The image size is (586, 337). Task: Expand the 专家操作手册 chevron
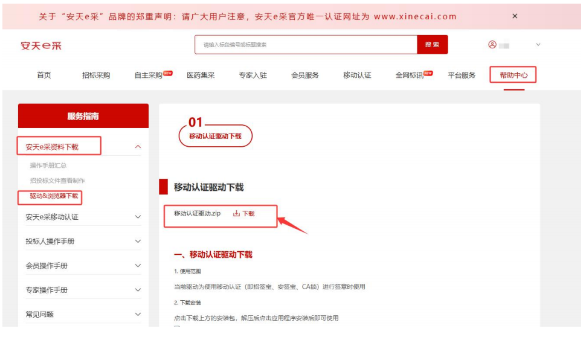click(138, 290)
